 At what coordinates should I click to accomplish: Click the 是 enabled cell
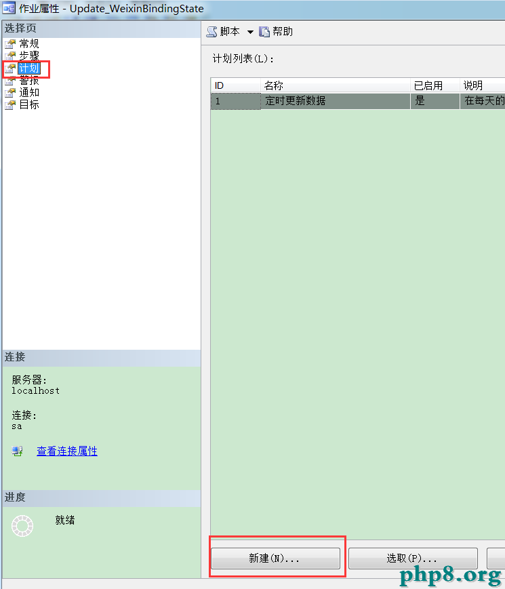click(x=435, y=101)
